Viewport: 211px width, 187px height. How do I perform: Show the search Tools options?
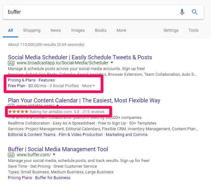coord(194,30)
